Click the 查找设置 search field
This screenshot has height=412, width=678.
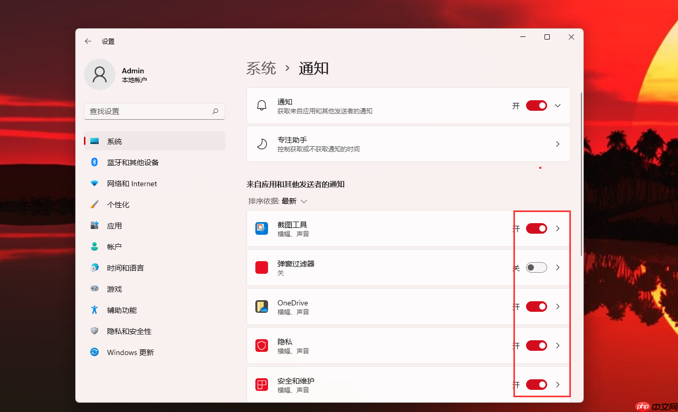[155, 111]
